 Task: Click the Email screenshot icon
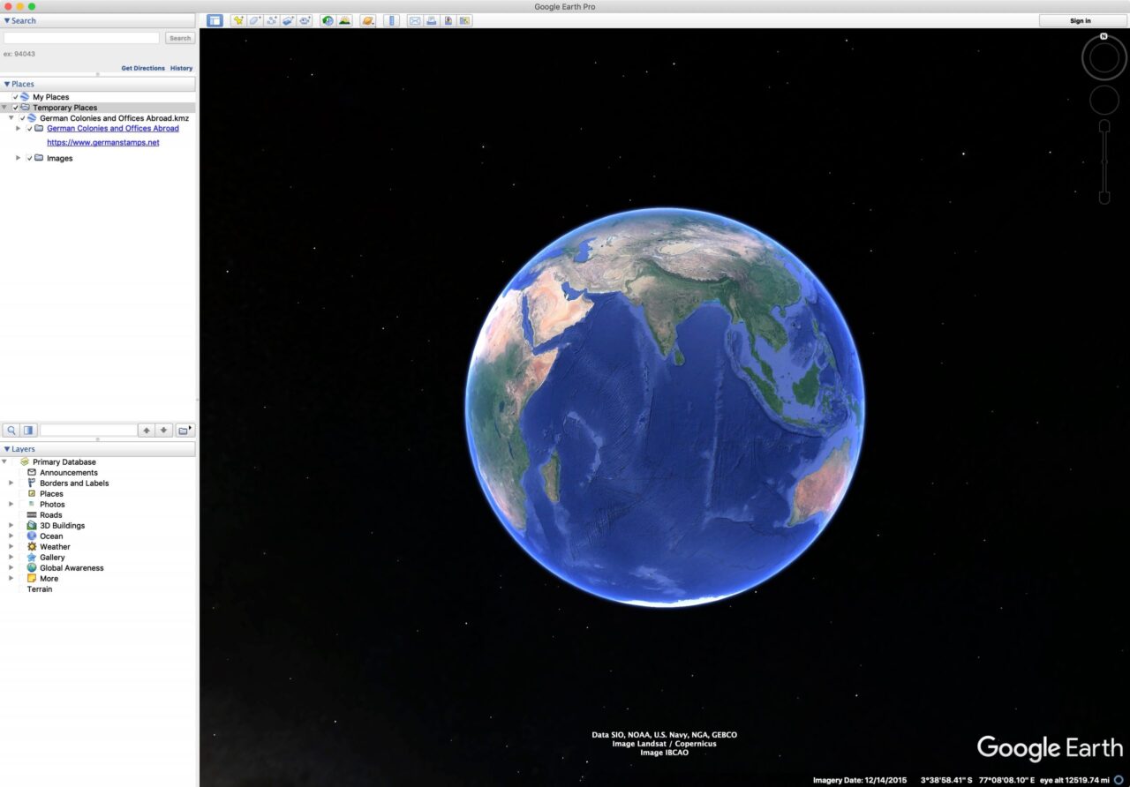415,20
